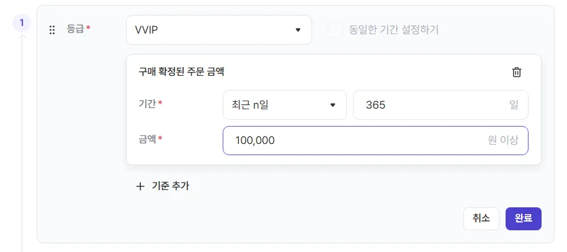Grab the six-dot drag handle beside 등급
Screen dimensions: 567x252
click(x=52, y=30)
